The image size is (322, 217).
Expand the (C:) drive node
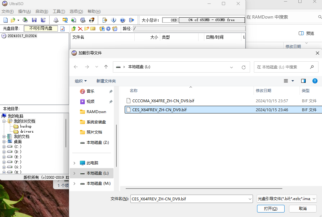click(4, 147)
